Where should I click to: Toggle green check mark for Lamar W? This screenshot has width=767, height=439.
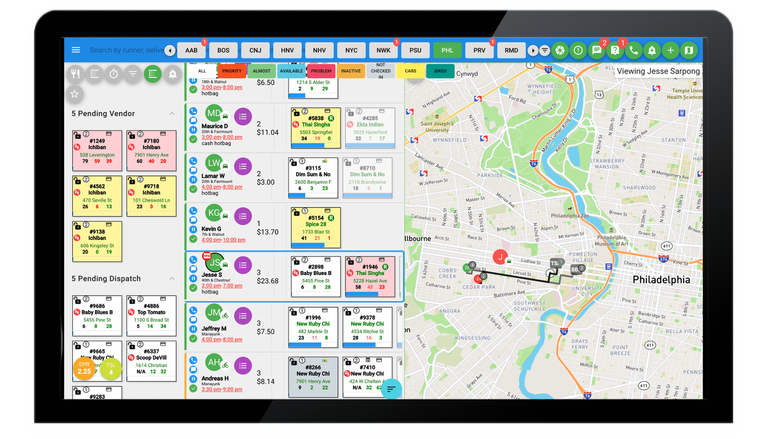(x=193, y=189)
